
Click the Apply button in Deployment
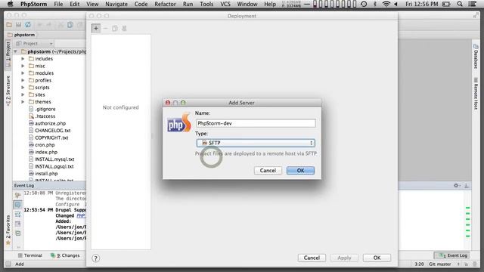click(x=344, y=258)
